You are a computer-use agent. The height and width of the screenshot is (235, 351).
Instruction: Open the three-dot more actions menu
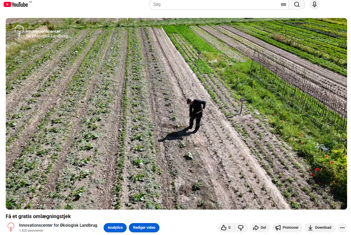(x=342, y=228)
